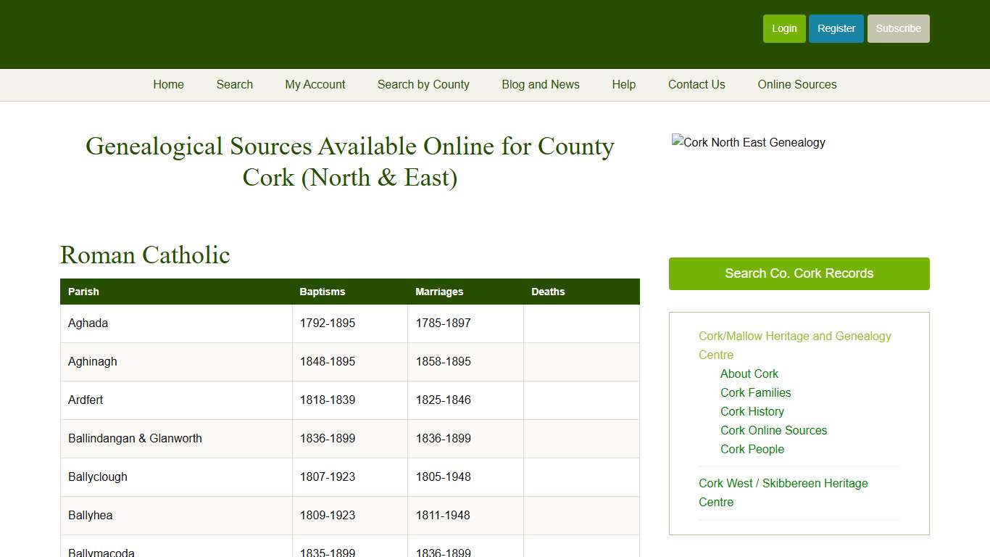
Task: Click the Subscribe button
Action: coord(898,28)
